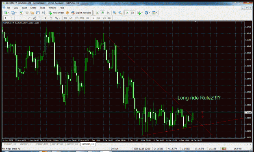Expand the Arrows tool dropdown arrow
254x152 pixels.
(x=59, y=18)
